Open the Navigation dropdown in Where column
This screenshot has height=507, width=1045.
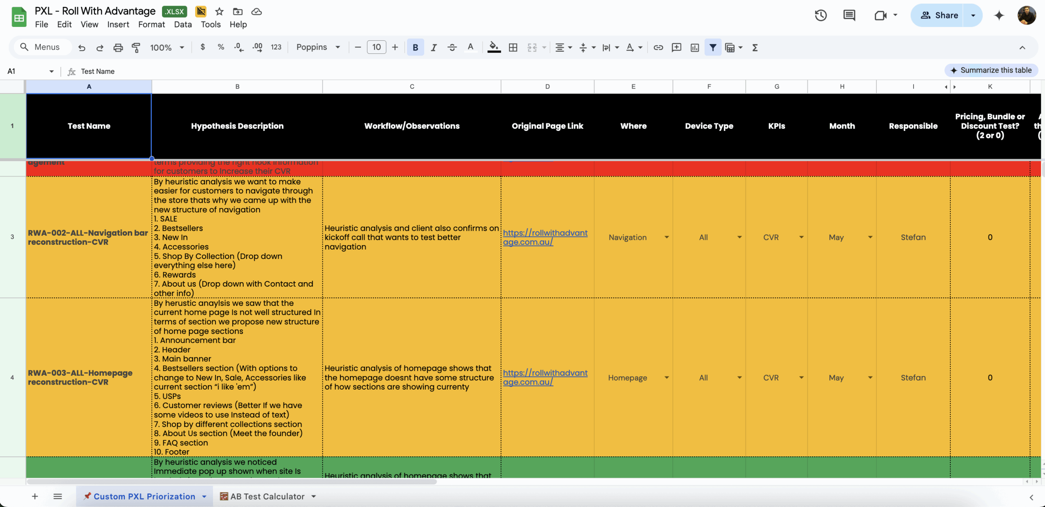667,237
